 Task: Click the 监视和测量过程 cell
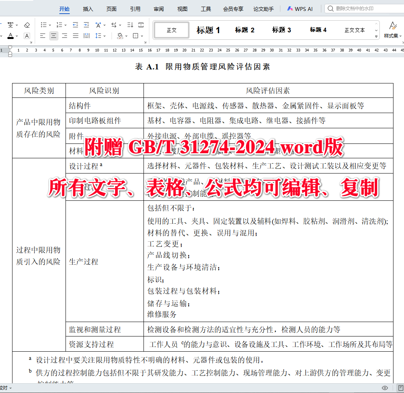click(105, 329)
